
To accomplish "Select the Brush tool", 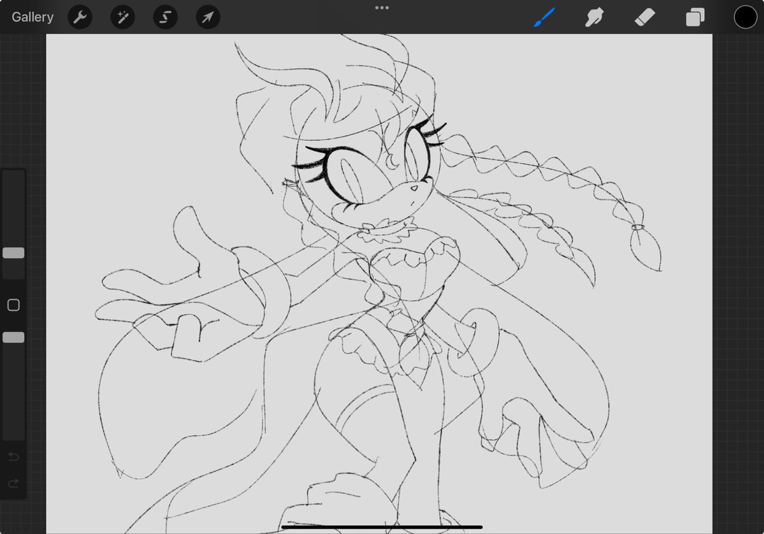I will 544,17.
